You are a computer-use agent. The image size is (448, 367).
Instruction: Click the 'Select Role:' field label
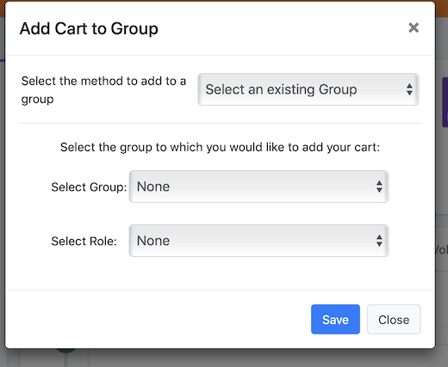[84, 242]
